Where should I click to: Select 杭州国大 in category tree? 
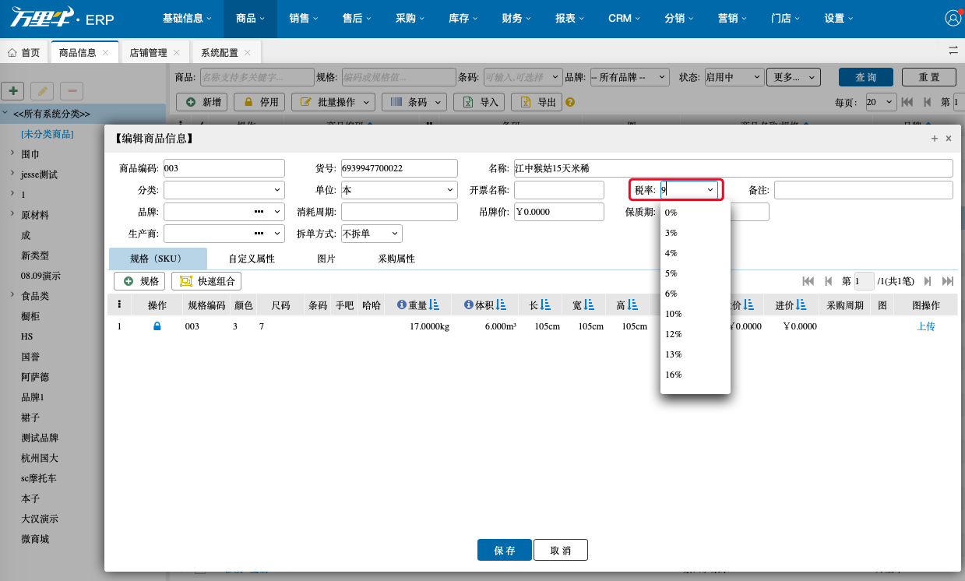40,458
